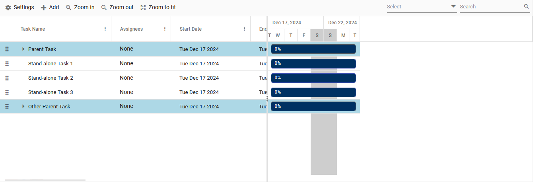Open the Start Date column menu
The width and height of the screenshot is (533, 182).
244,29
